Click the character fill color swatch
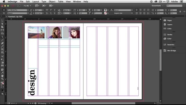The height and width of the screenshot is (105, 186). point(105,10)
